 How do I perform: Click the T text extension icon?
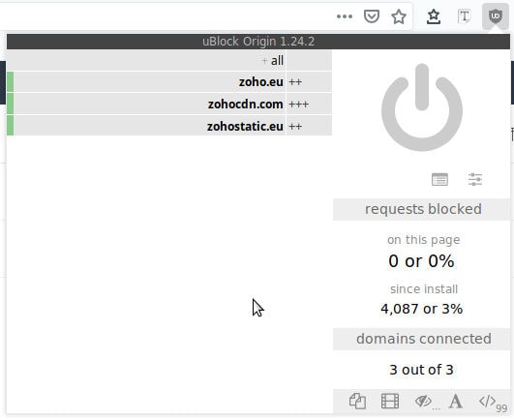464,16
